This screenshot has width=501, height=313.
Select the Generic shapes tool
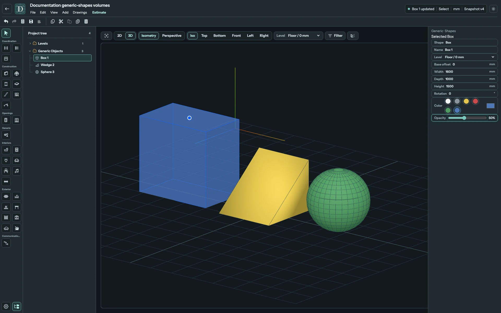coord(6,135)
